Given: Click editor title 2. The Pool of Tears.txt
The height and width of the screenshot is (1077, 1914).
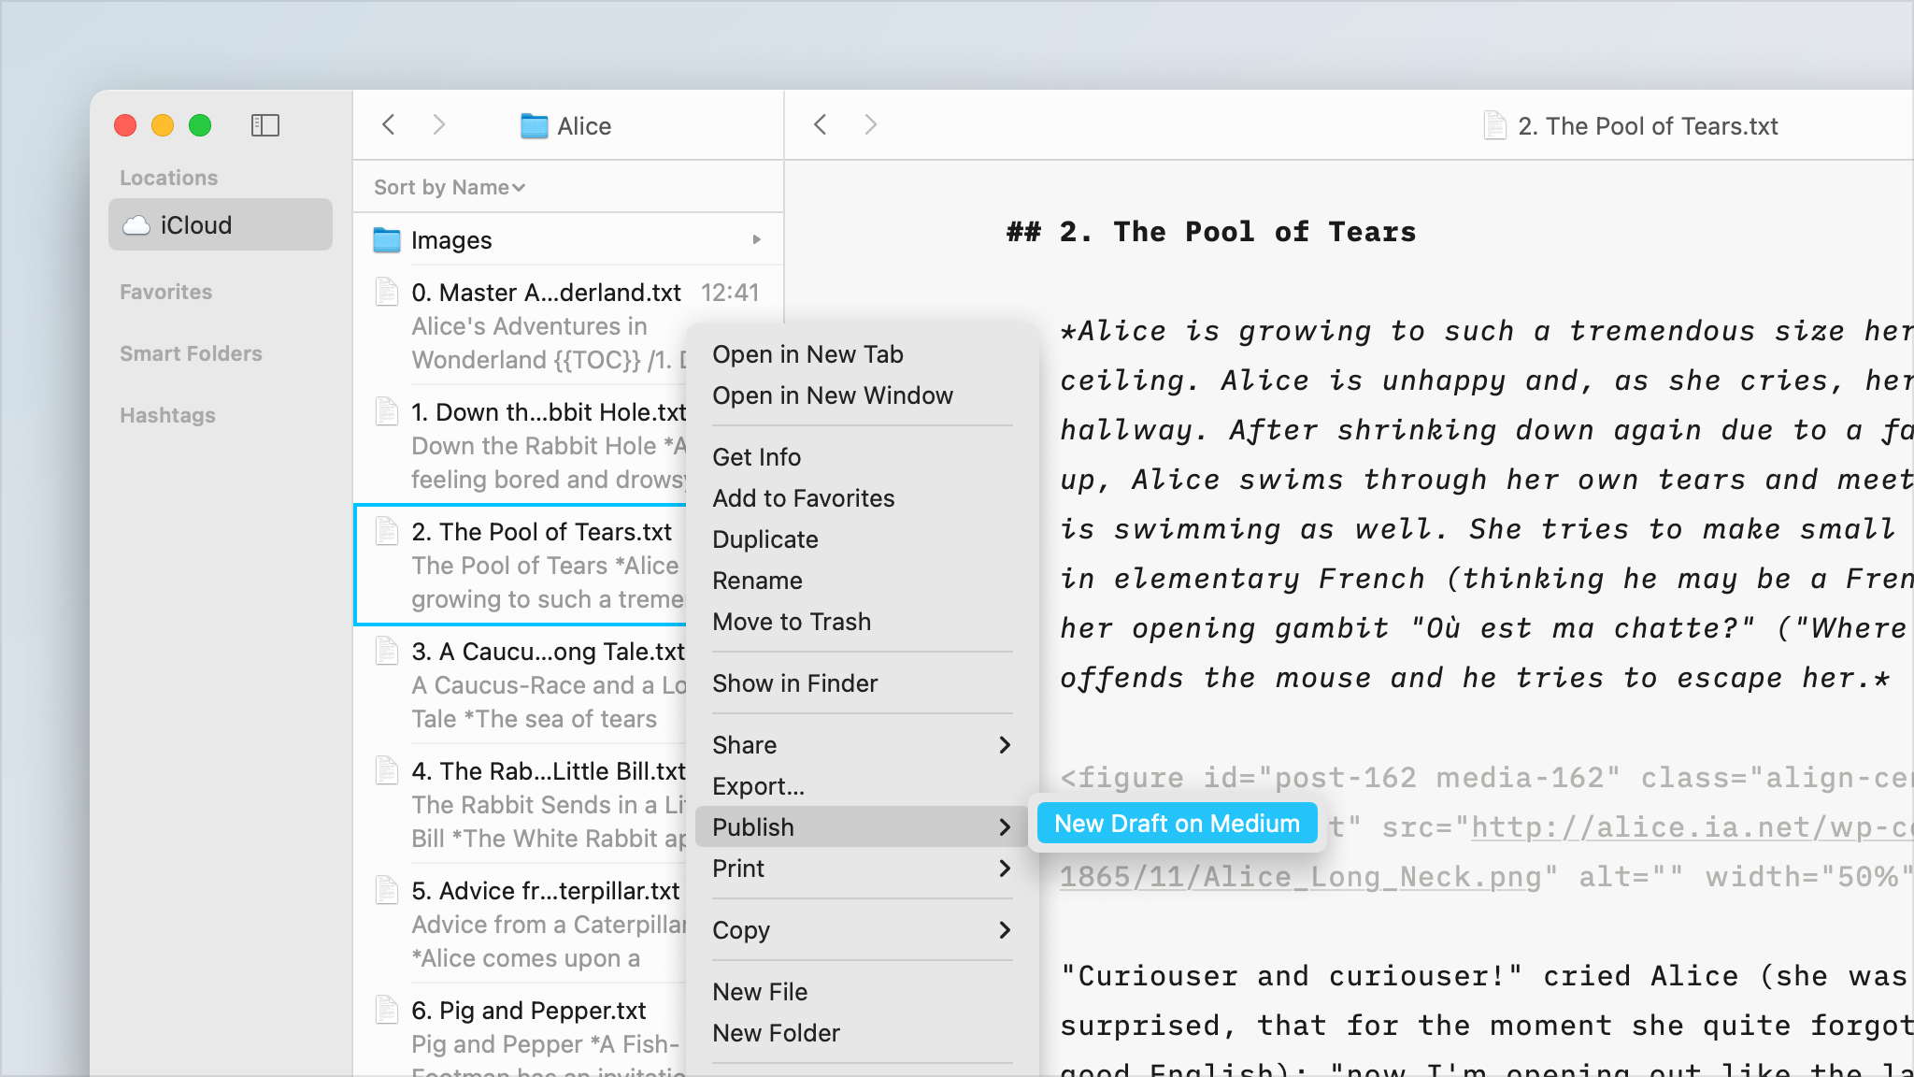Looking at the screenshot, I should pyautogui.click(x=1648, y=126).
